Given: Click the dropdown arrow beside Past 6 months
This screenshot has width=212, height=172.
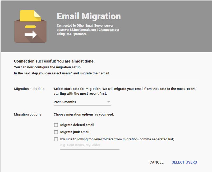Looking at the screenshot, I should 108,102.
